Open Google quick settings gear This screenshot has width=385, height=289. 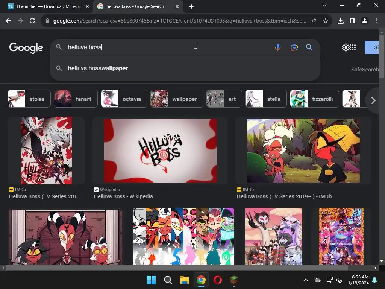click(x=346, y=47)
